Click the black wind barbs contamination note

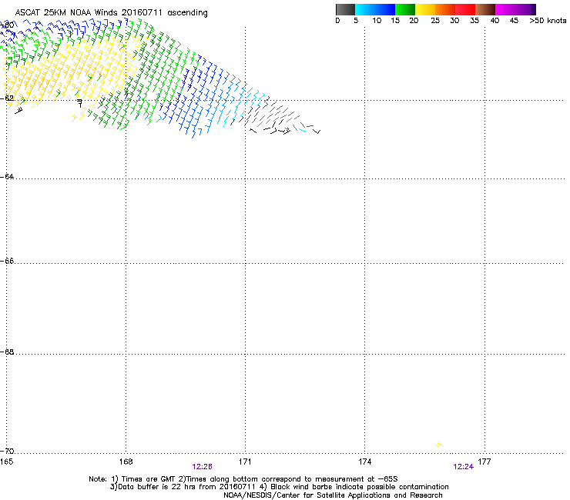click(x=354, y=487)
